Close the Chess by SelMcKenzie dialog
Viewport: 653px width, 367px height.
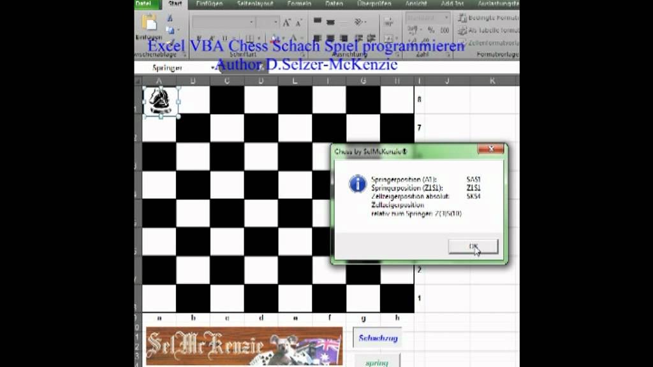click(x=491, y=149)
